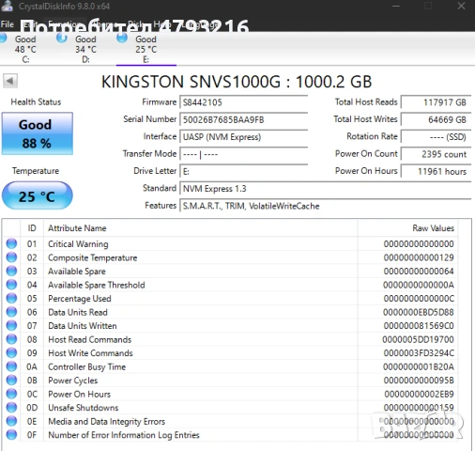Select raw value 0000003FD3294C
Viewport: 475px width, 451px height.
pos(419,353)
